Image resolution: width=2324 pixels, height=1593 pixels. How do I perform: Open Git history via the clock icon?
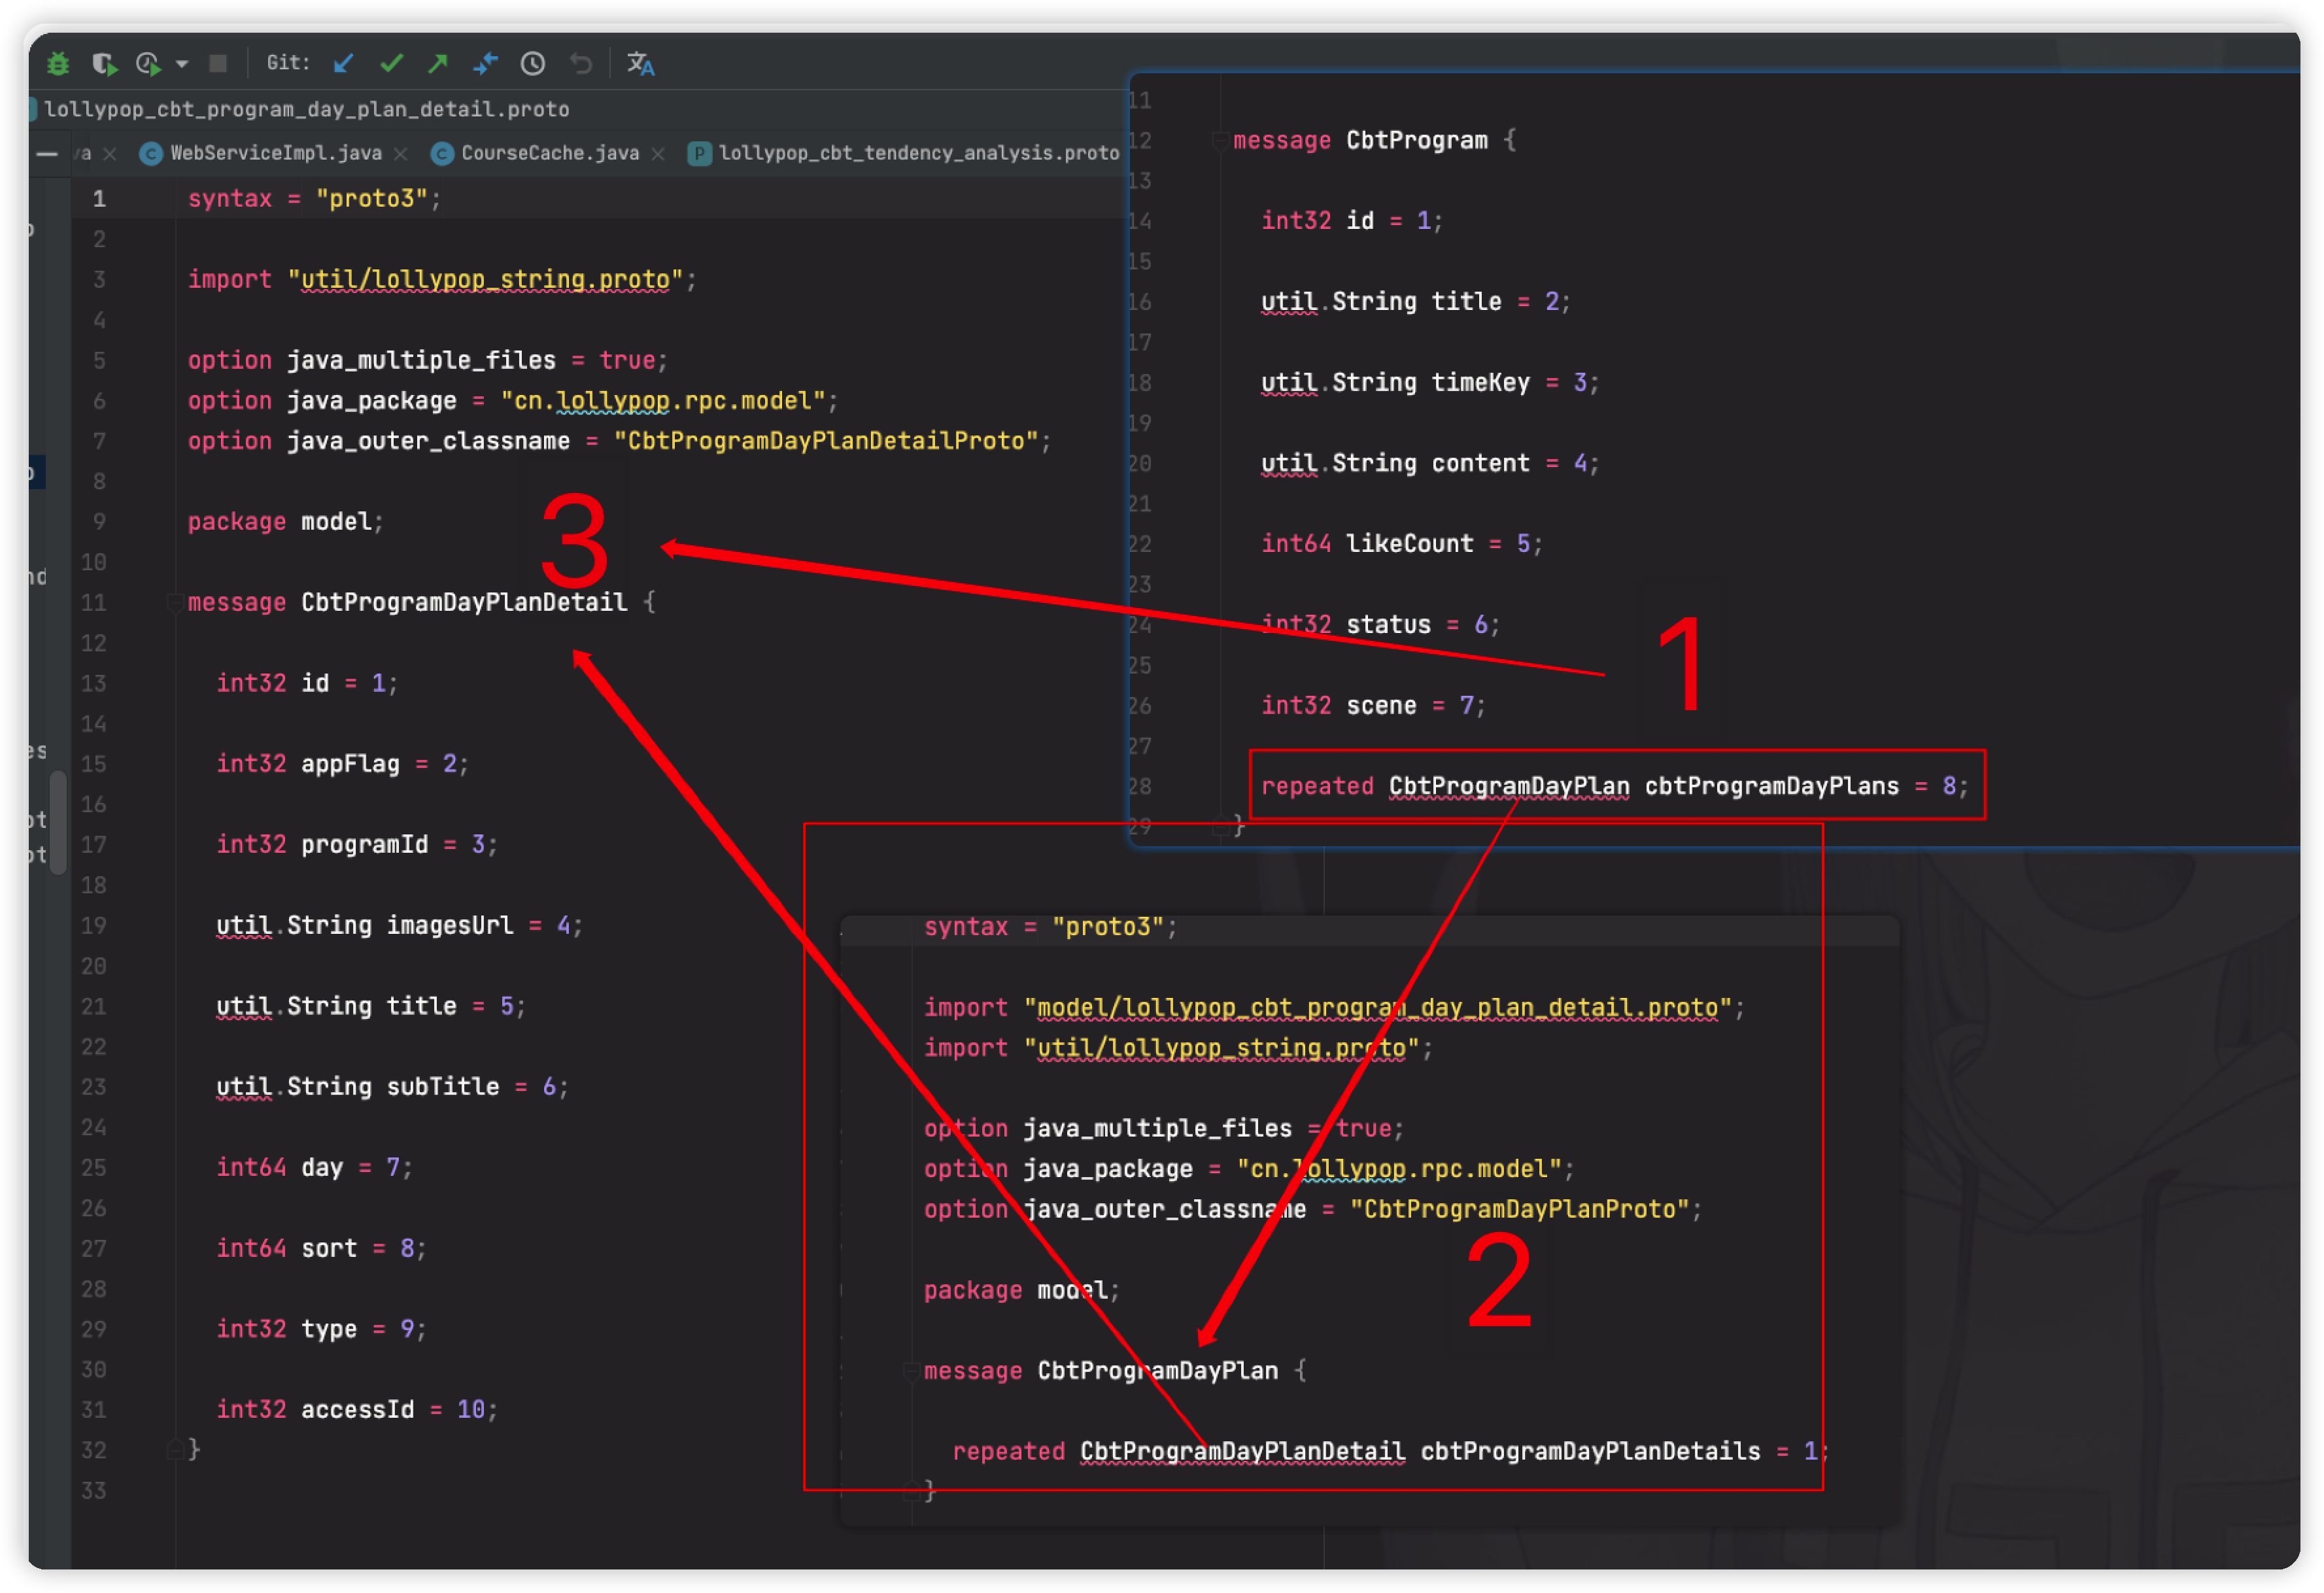[533, 63]
